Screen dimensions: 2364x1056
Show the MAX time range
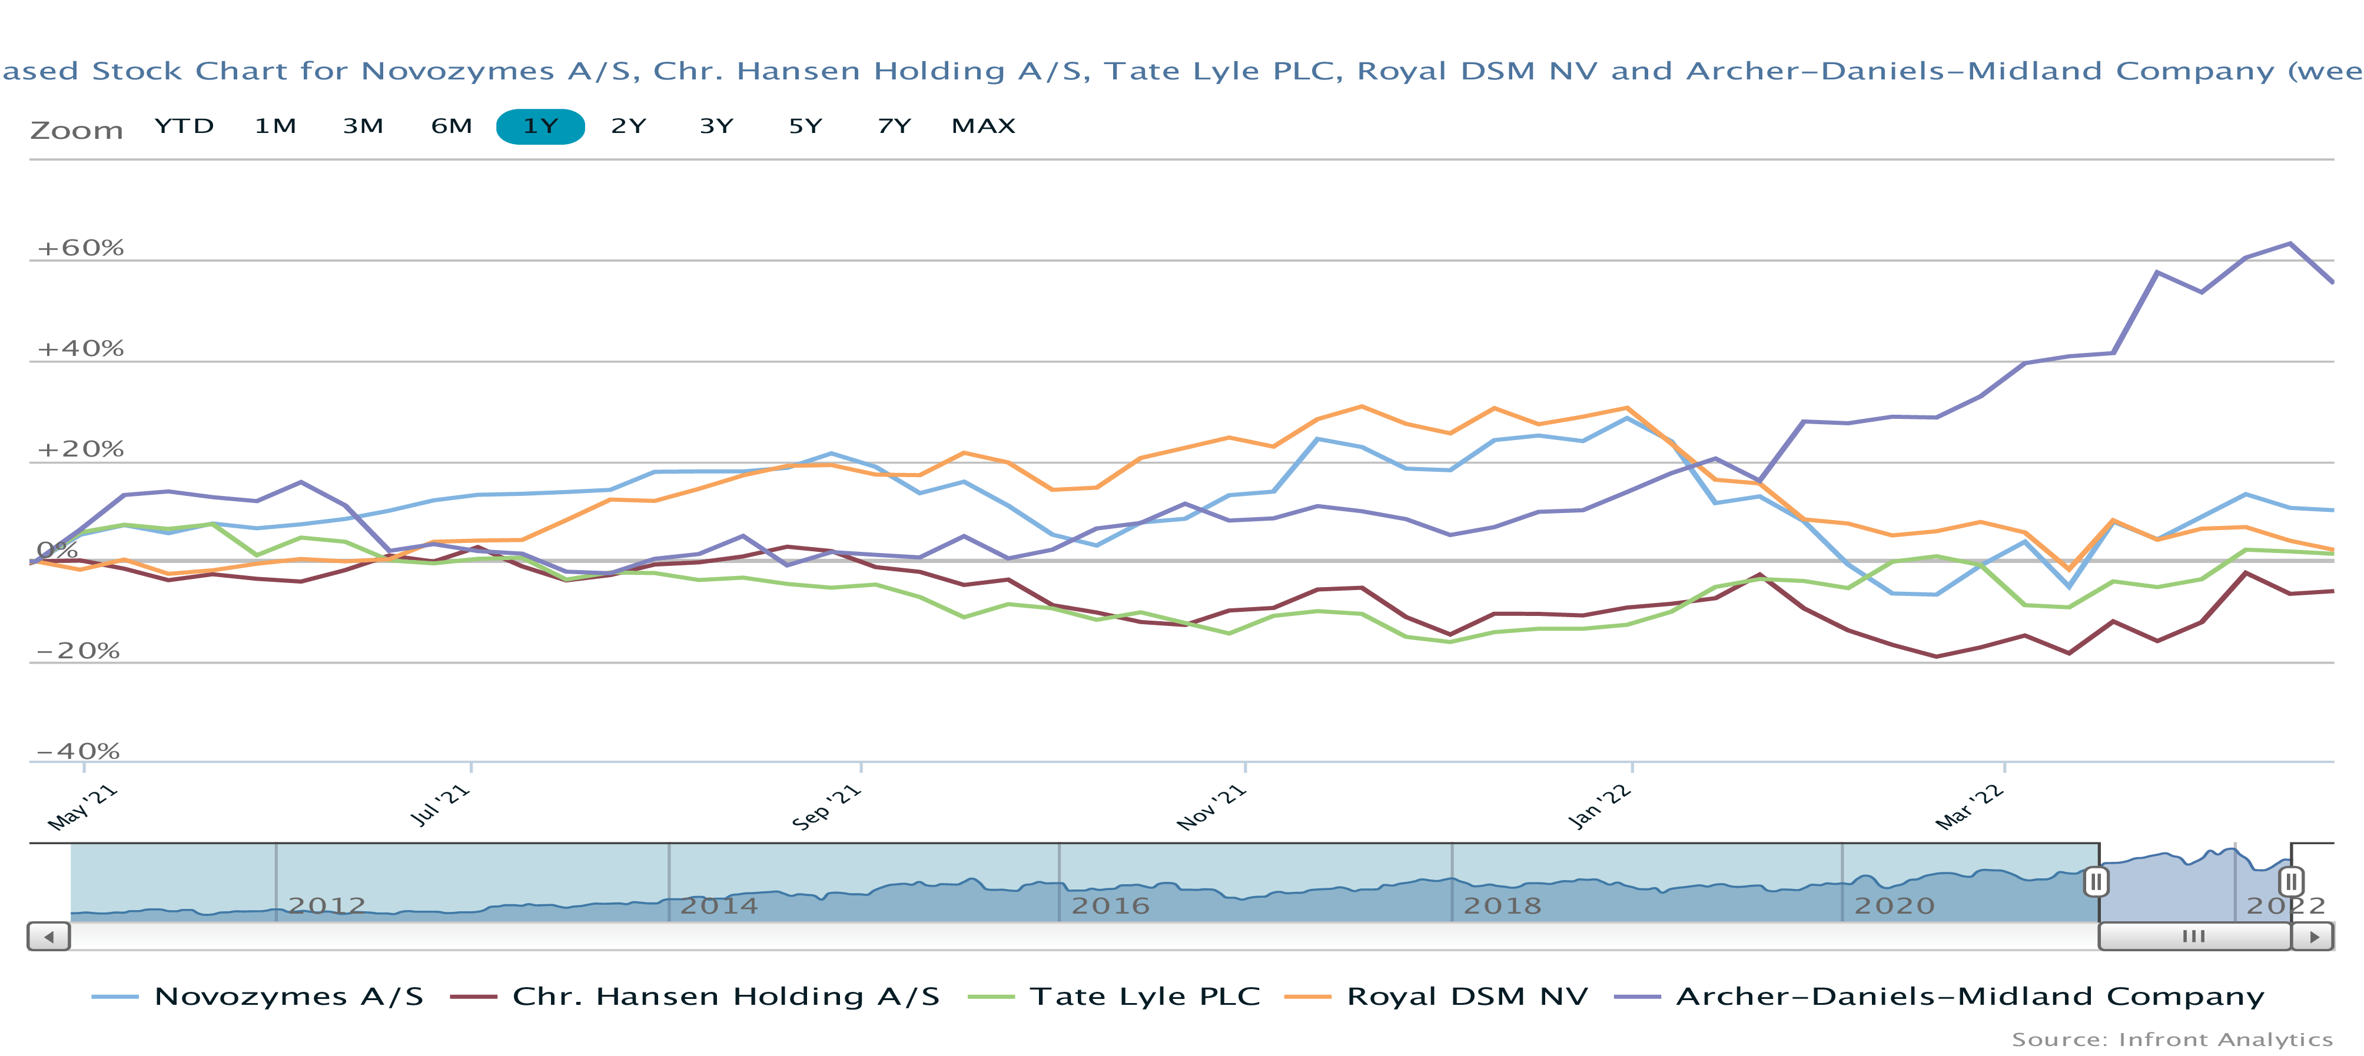[984, 126]
